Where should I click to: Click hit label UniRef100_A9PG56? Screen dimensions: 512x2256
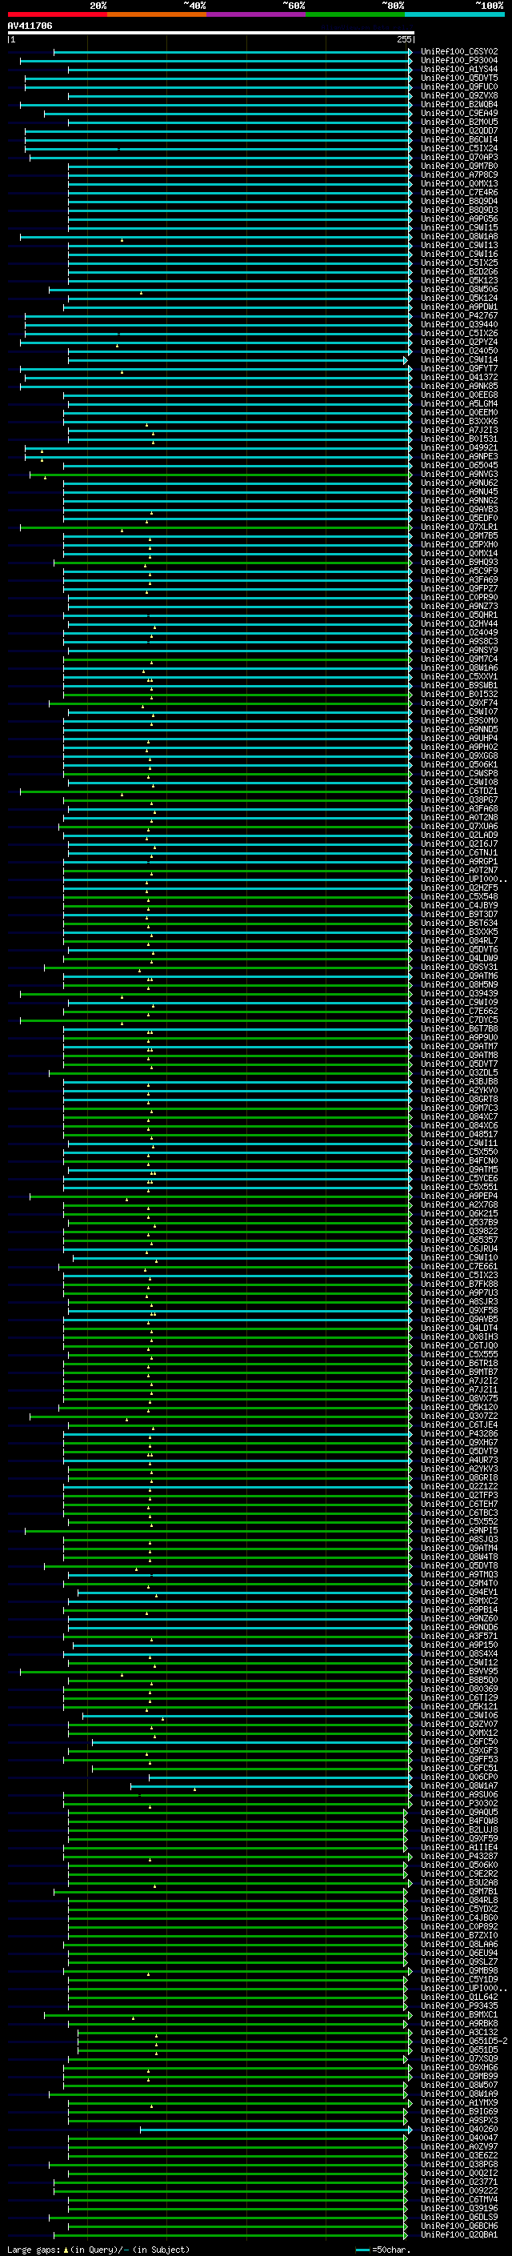pos(458,219)
